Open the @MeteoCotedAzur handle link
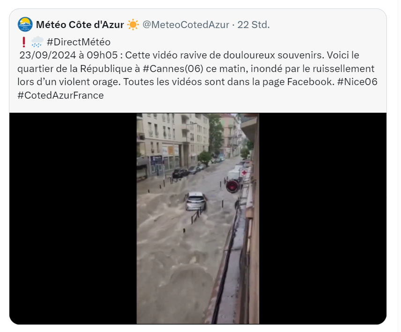 pyautogui.click(x=186, y=25)
